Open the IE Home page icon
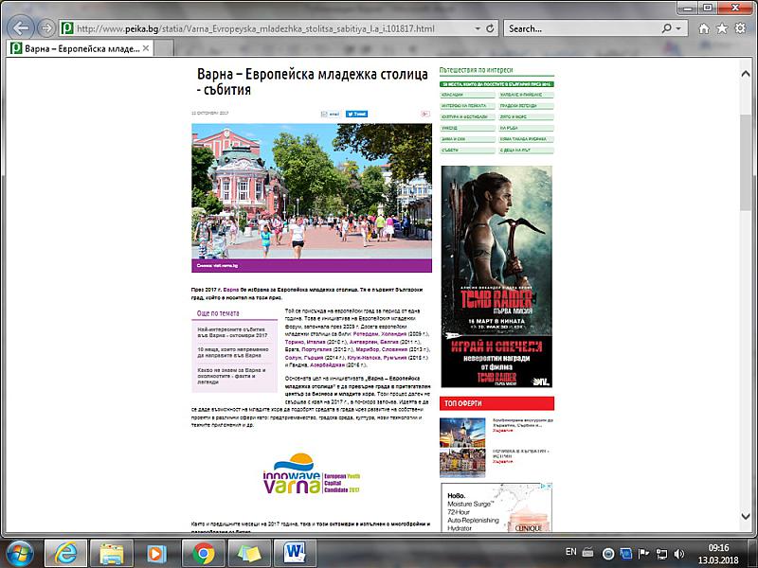Image resolution: width=758 pixels, height=568 pixels. coord(705,28)
